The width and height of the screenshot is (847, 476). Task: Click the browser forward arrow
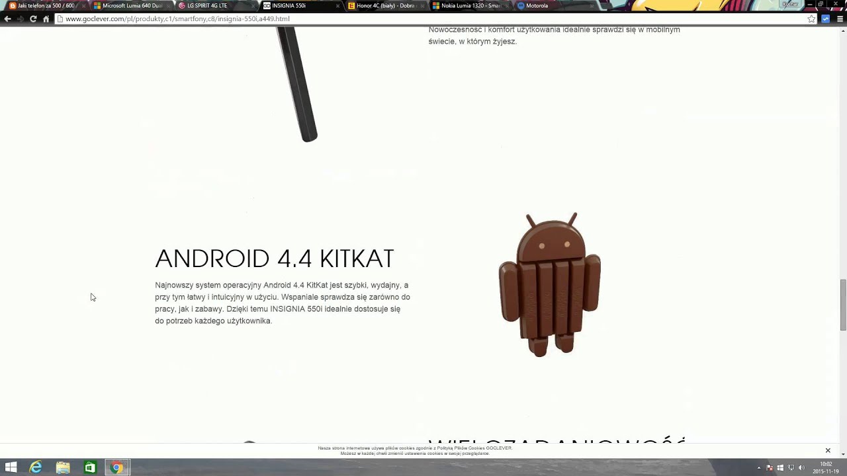20,19
